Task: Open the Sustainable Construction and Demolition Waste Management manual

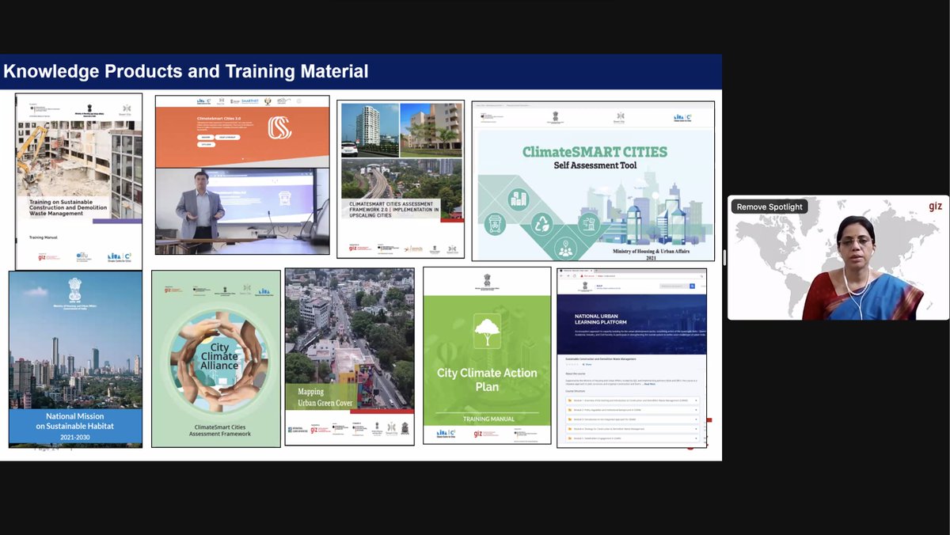Action: (x=78, y=181)
